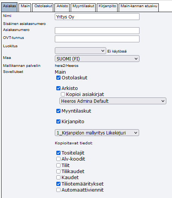The width and height of the screenshot is (172, 198).
Task: Go to the Kirjanpito tab
Action: pyautogui.click(x=107, y=8)
